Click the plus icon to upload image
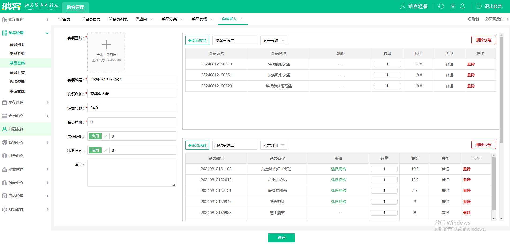Screen dimensions: 510x244 coord(106,45)
